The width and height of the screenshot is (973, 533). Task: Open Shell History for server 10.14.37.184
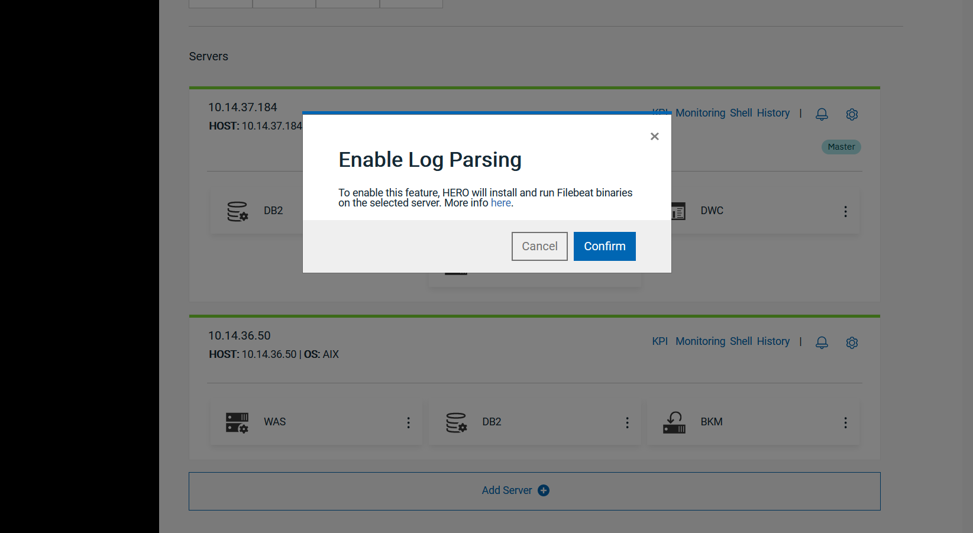759,113
